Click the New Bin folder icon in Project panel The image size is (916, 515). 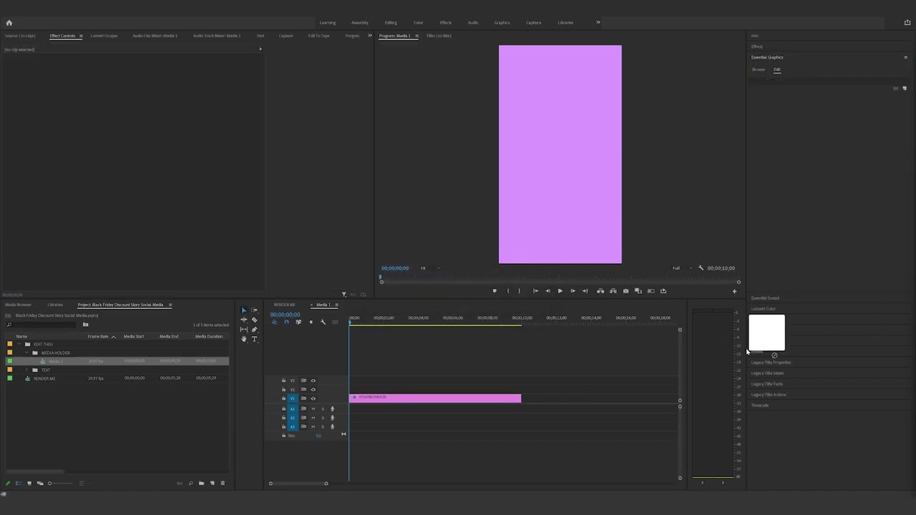coord(201,484)
